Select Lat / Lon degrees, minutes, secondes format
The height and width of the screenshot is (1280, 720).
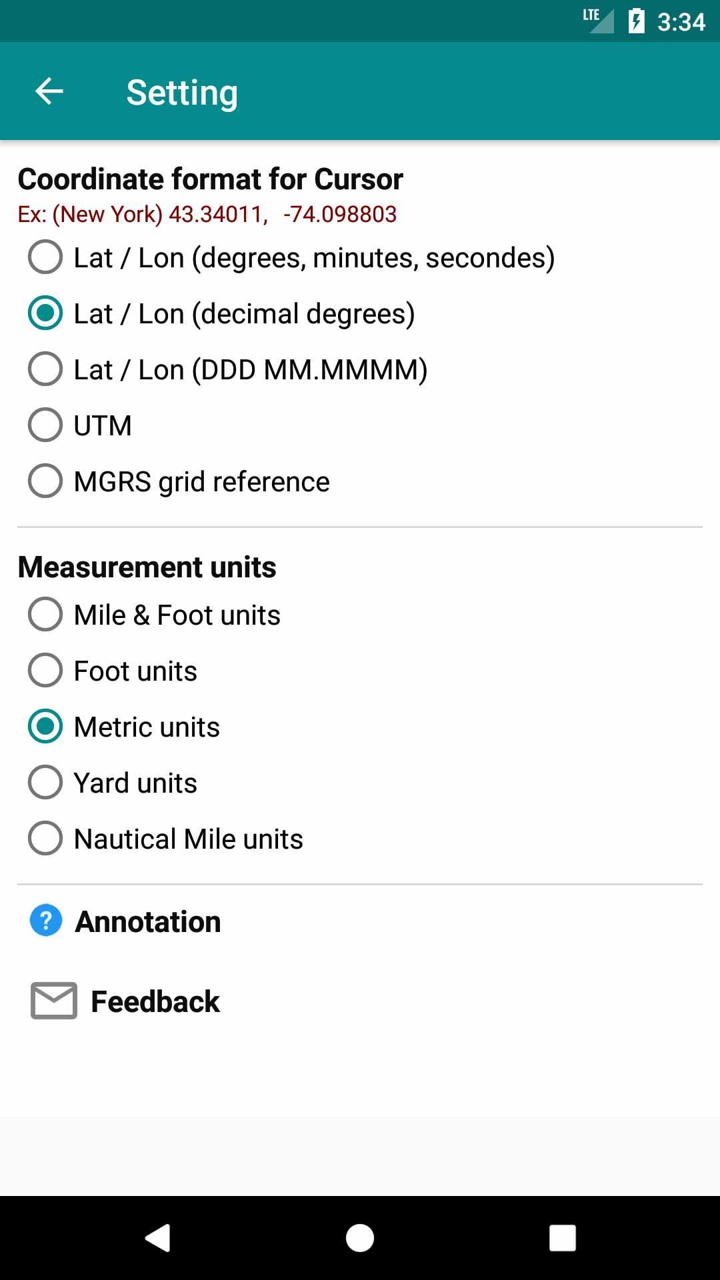click(x=45, y=257)
